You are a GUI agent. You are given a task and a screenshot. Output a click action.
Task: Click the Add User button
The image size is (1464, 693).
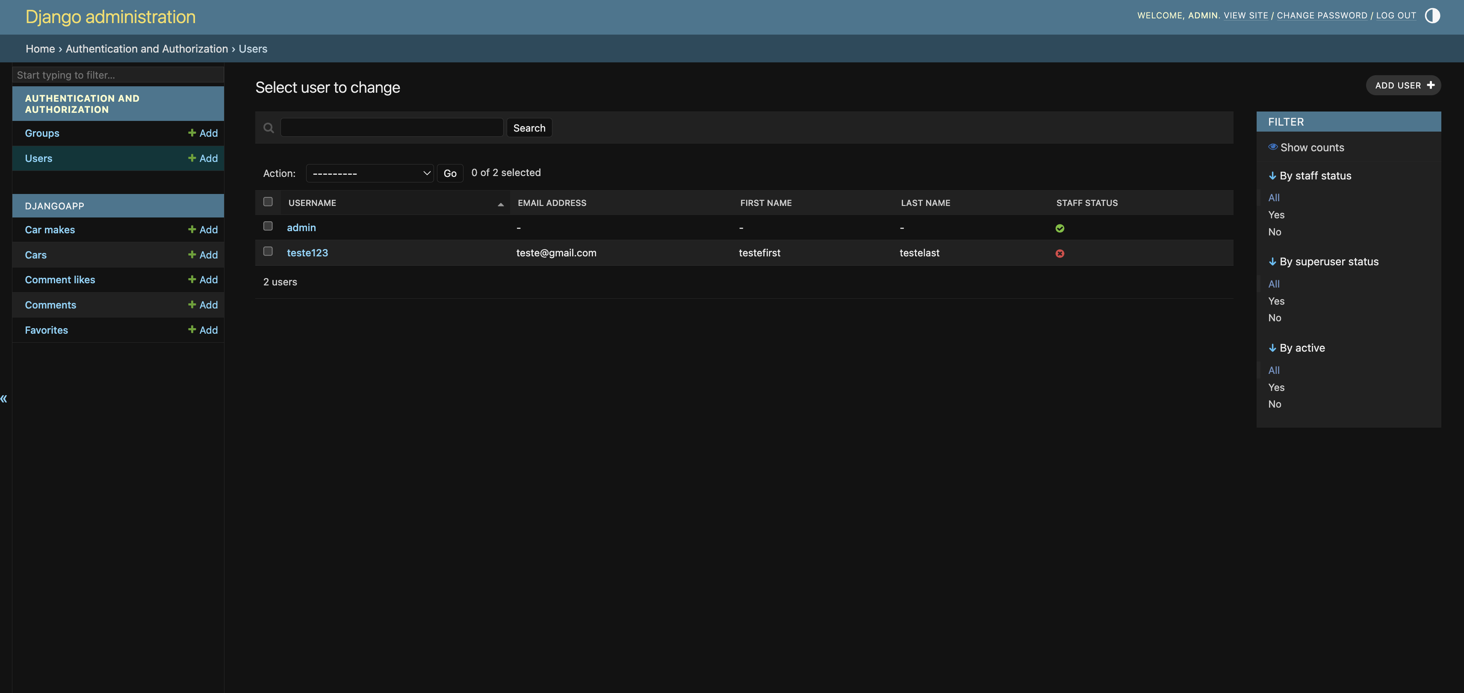tap(1402, 85)
